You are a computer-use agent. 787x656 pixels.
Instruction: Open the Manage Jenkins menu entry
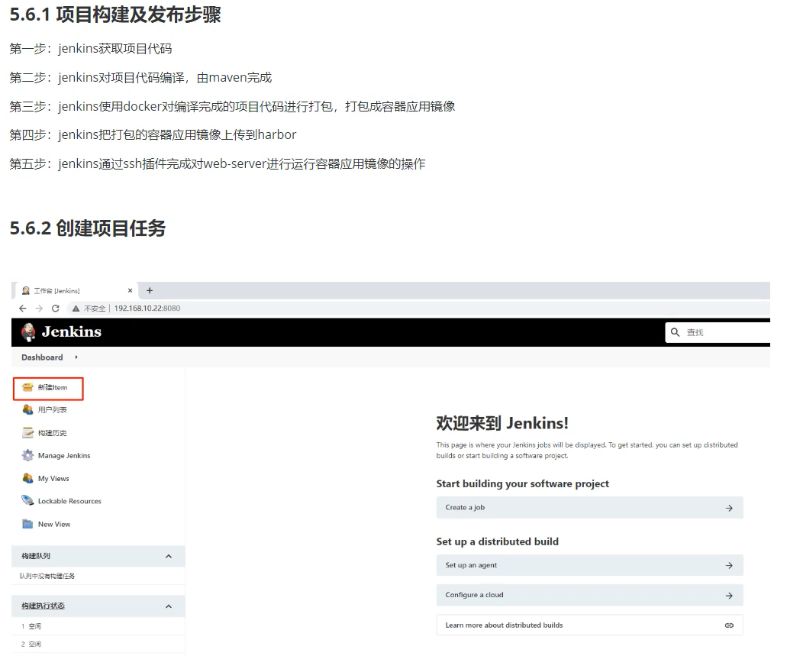pyautogui.click(x=64, y=456)
